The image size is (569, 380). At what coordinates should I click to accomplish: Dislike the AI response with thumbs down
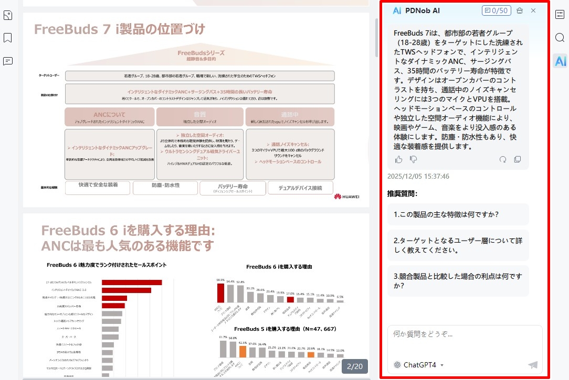(413, 159)
